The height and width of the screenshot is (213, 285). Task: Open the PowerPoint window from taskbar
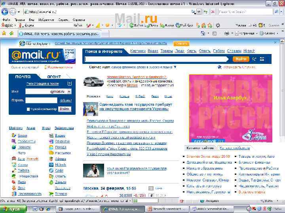click(x=167, y=209)
